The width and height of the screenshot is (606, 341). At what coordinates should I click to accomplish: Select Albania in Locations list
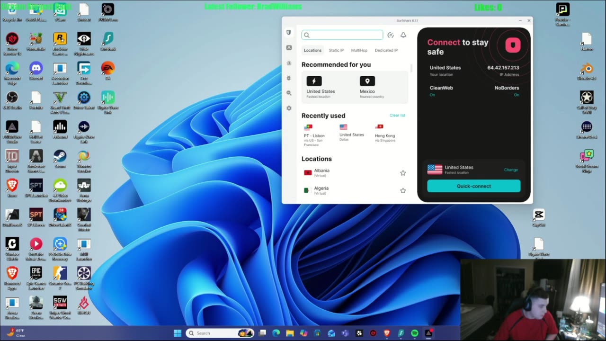tap(355, 173)
